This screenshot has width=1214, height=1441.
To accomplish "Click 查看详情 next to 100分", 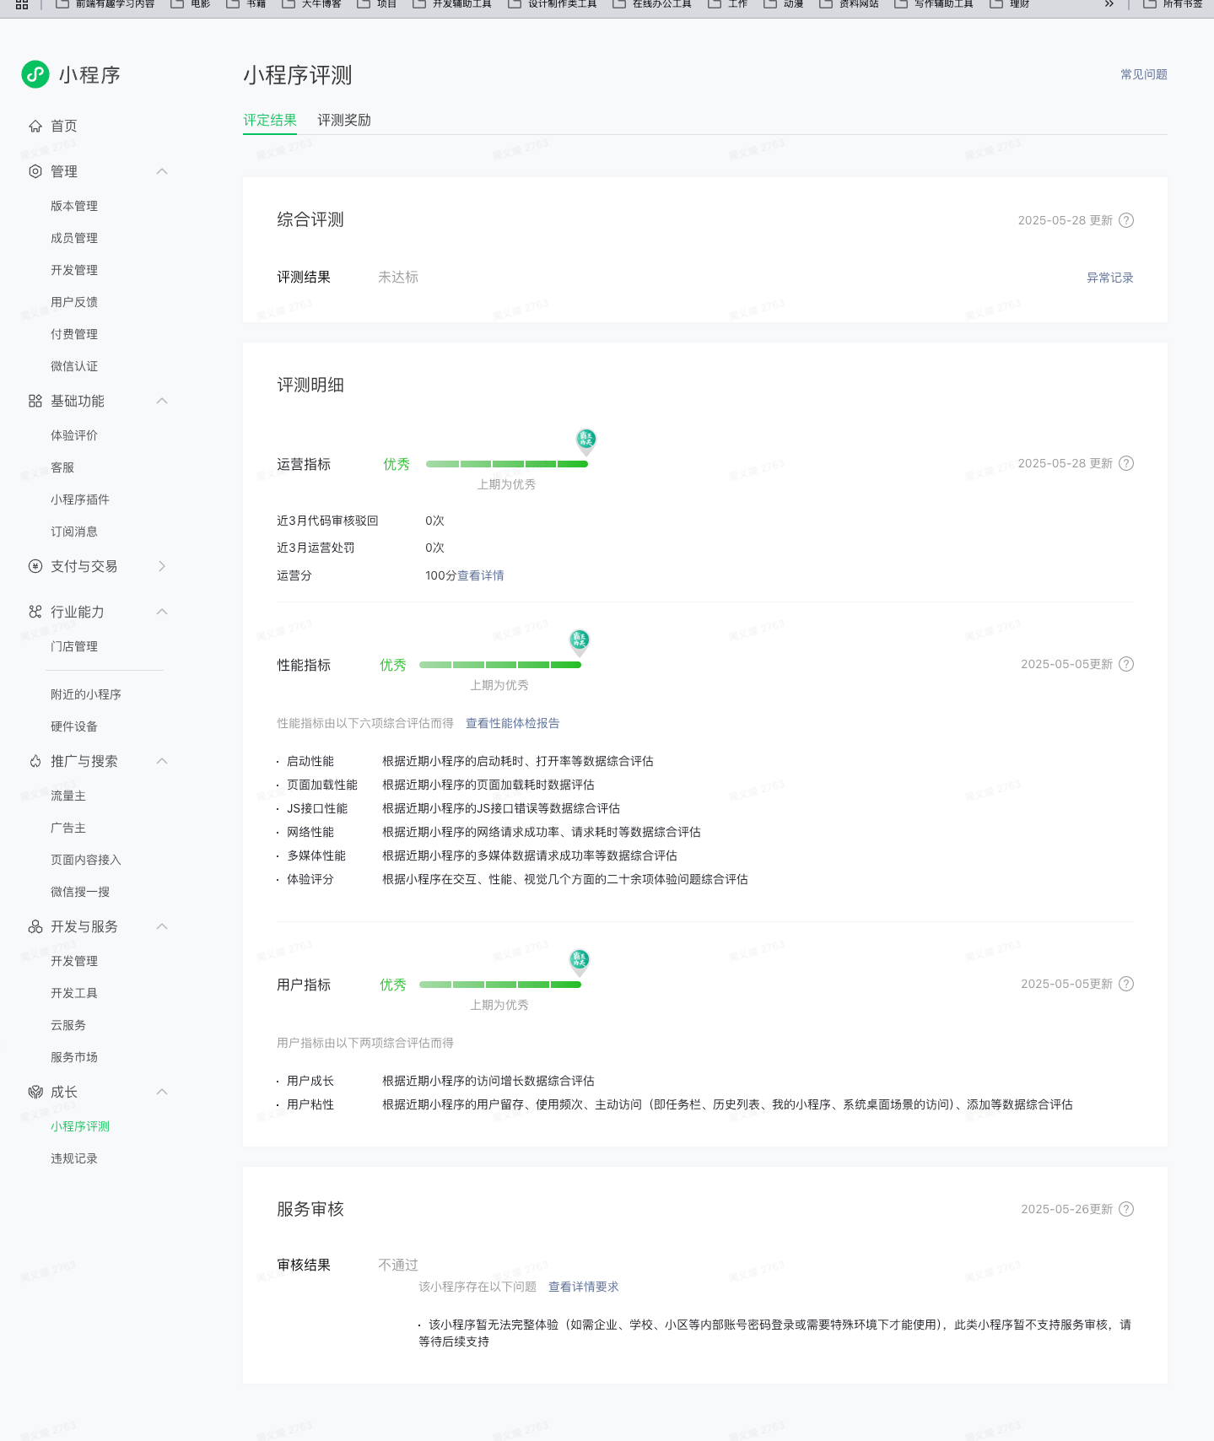I will (x=481, y=575).
